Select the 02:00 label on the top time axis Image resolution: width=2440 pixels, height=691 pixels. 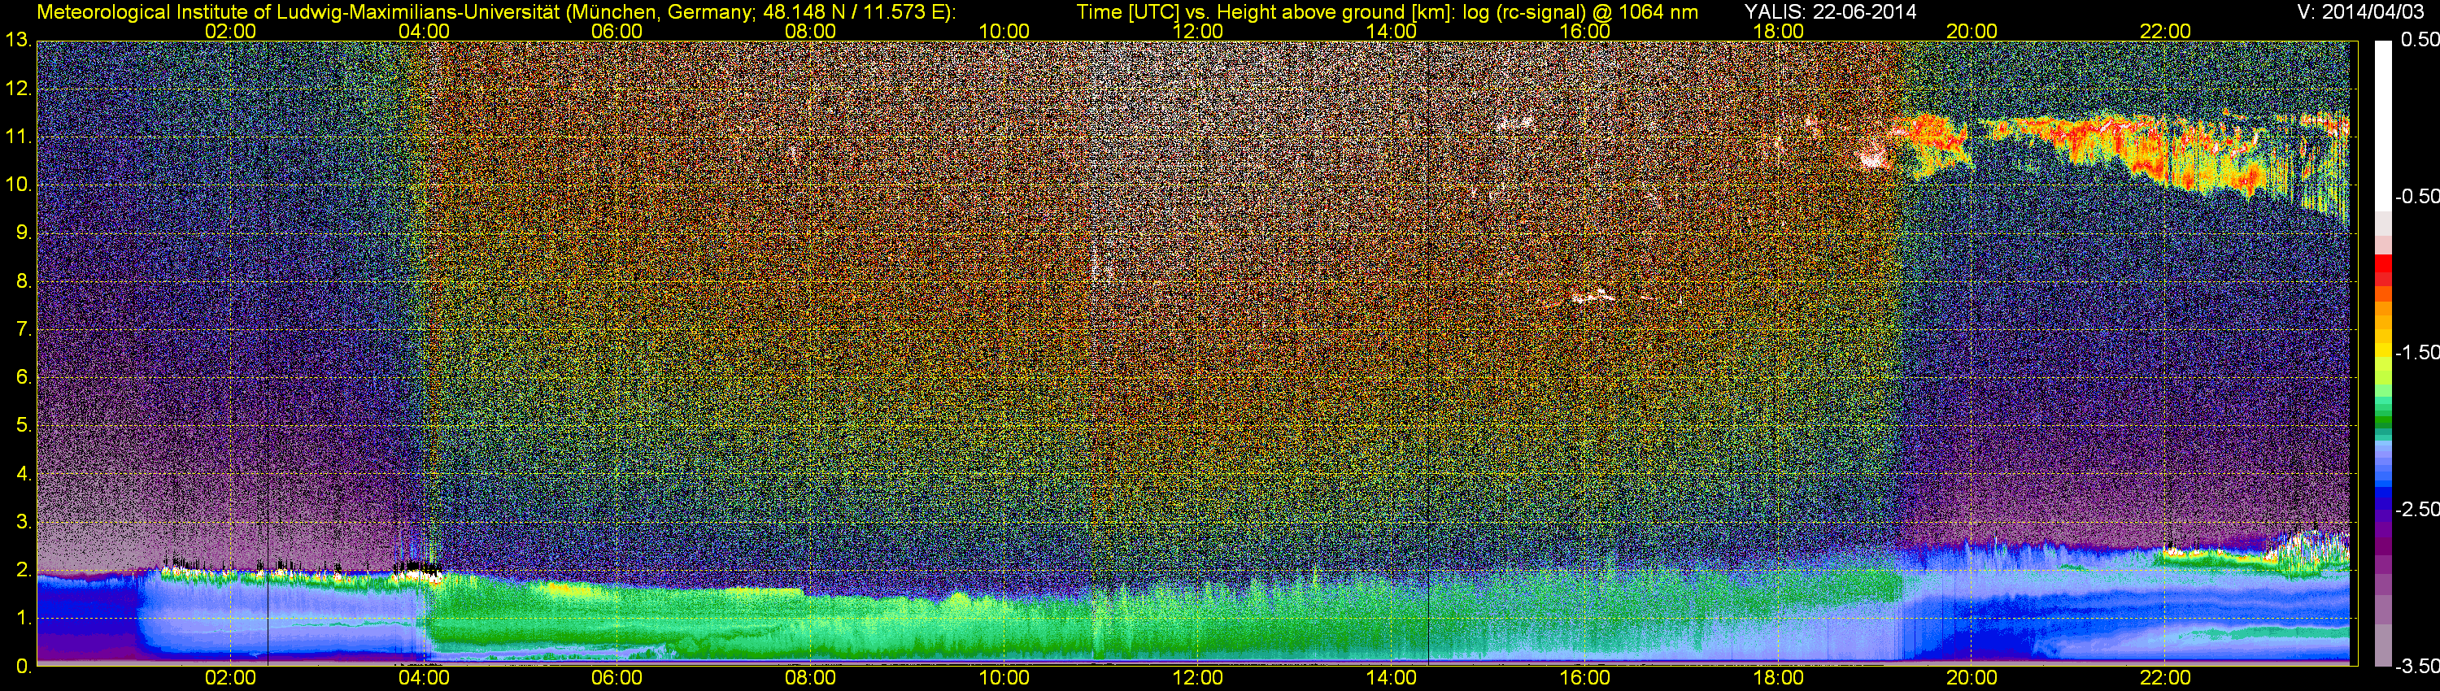point(230,31)
